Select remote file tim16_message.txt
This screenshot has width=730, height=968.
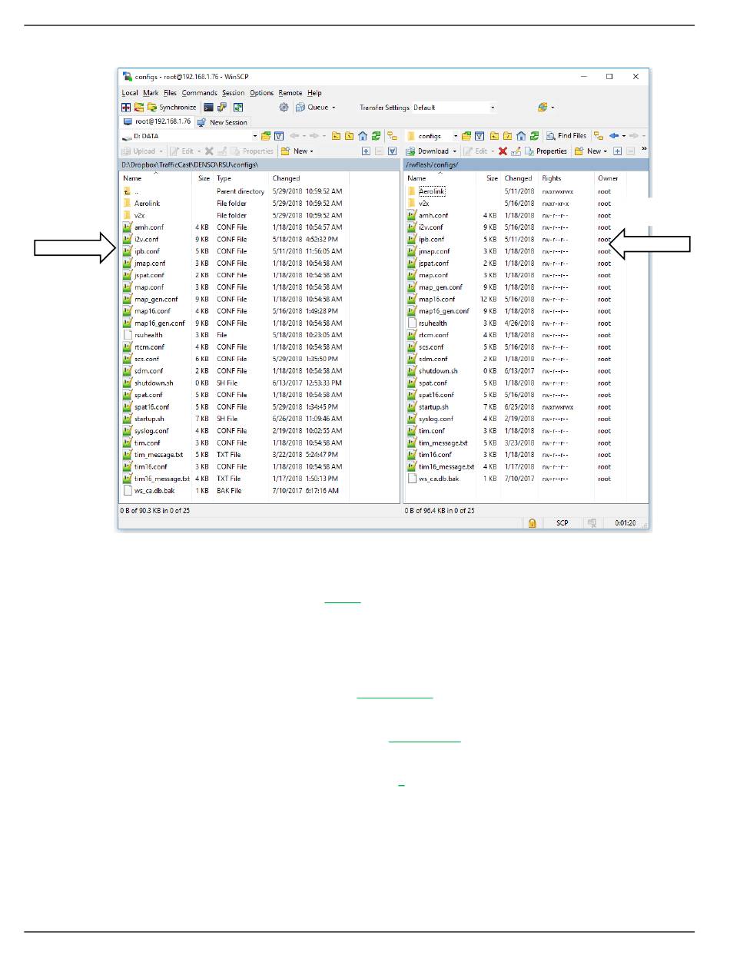446,467
